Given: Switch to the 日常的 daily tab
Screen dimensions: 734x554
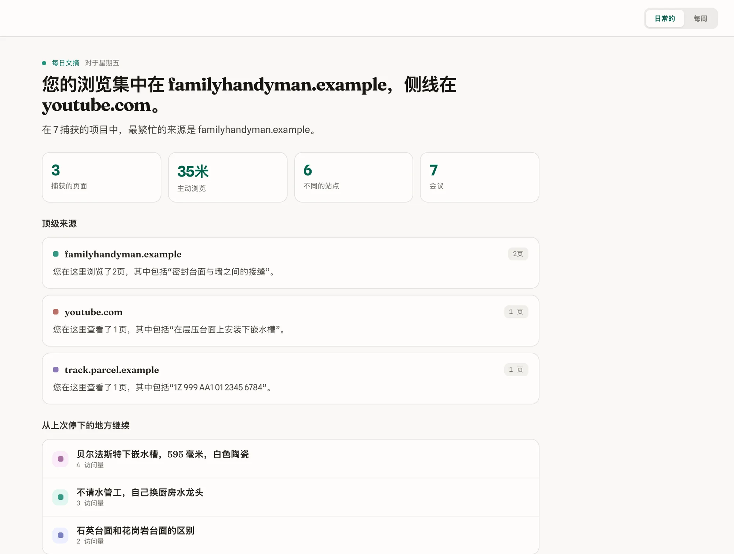Looking at the screenshot, I should (x=665, y=18).
